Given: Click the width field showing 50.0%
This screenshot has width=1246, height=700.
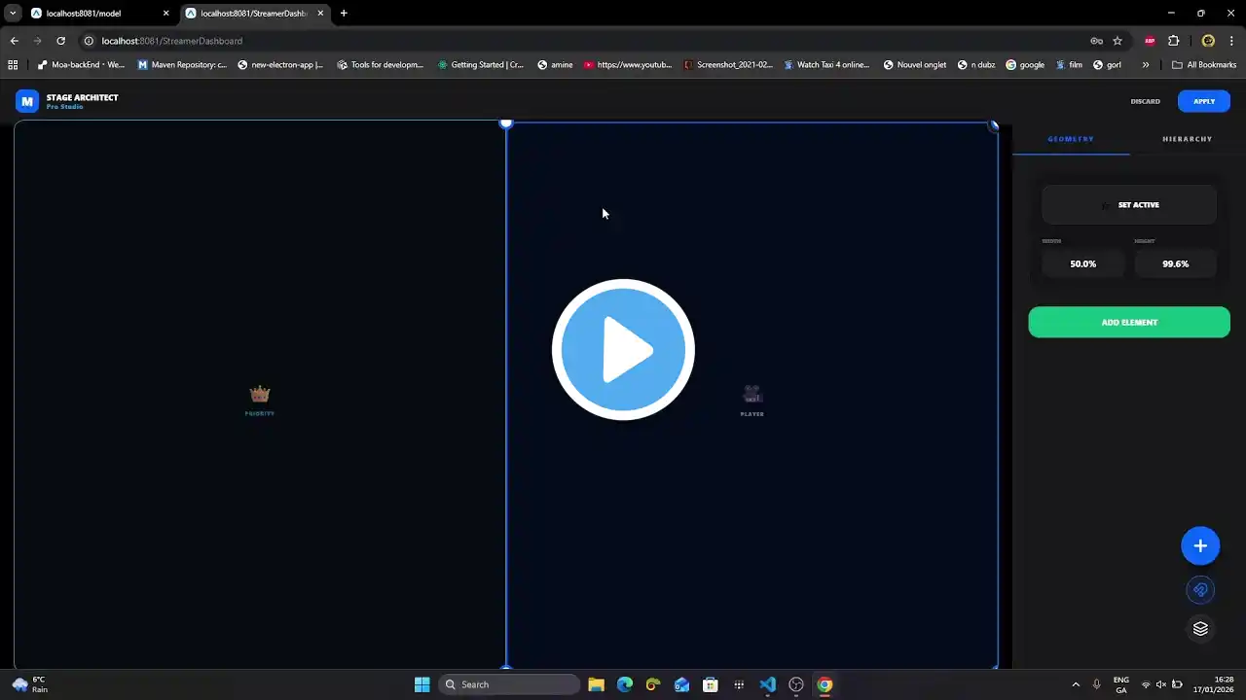Looking at the screenshot, I should 1083,263.
